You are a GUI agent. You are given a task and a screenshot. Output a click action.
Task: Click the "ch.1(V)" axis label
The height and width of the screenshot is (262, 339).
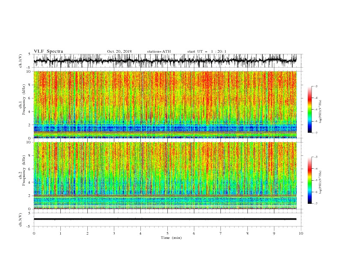[21, 61]
